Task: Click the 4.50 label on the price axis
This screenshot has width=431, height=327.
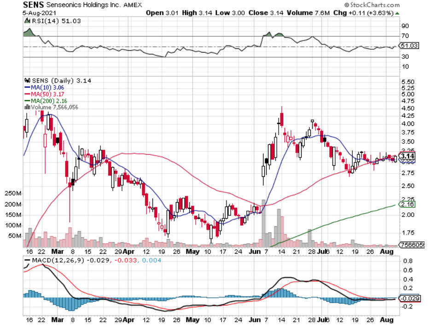Action: (408, 108)
